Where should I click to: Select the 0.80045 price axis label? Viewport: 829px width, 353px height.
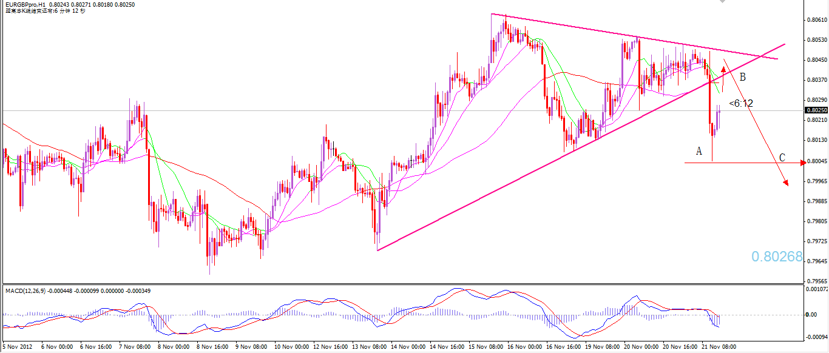[816, 161]
